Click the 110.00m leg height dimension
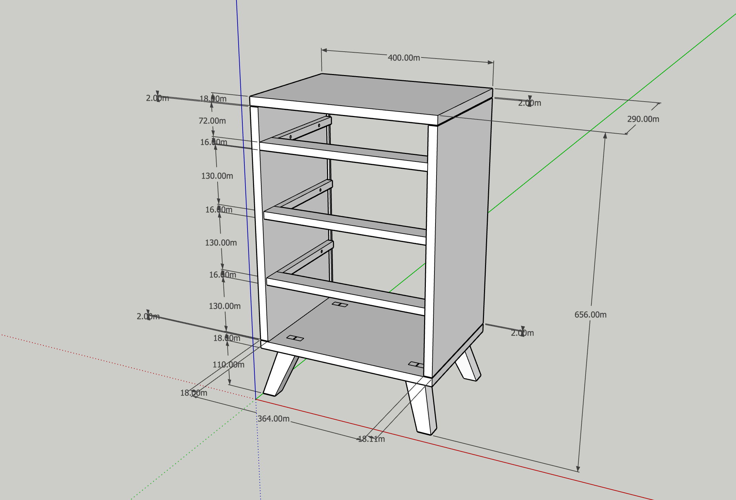 (228, 364)
